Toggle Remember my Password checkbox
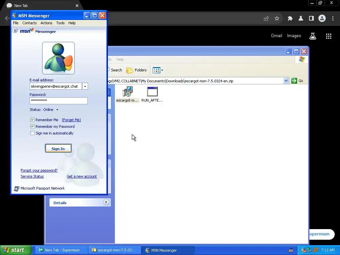340x255 pixels. 32,127
